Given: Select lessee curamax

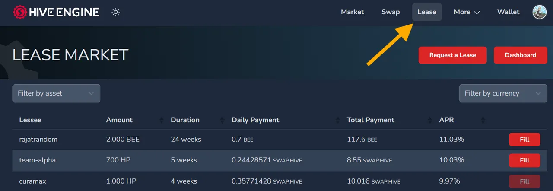Looking at the screenshot, I should click(32, 181).
